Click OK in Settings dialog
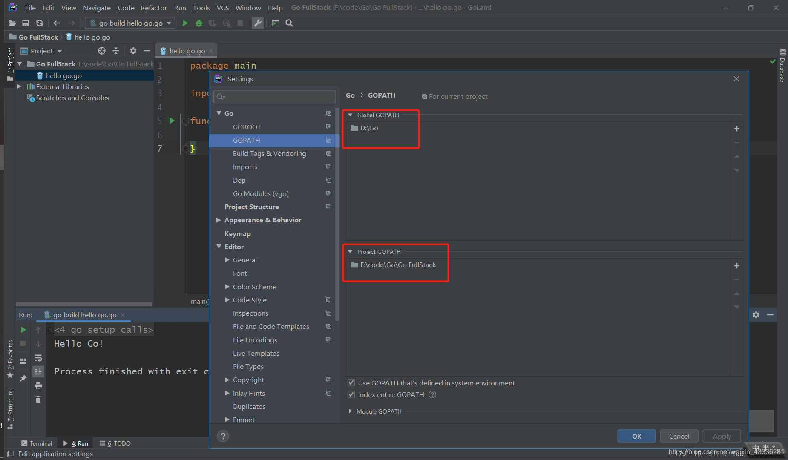 click(636, 436)
